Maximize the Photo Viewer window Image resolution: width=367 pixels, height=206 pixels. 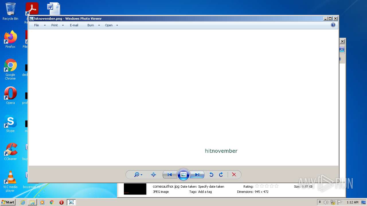click(x=330, y=19)
